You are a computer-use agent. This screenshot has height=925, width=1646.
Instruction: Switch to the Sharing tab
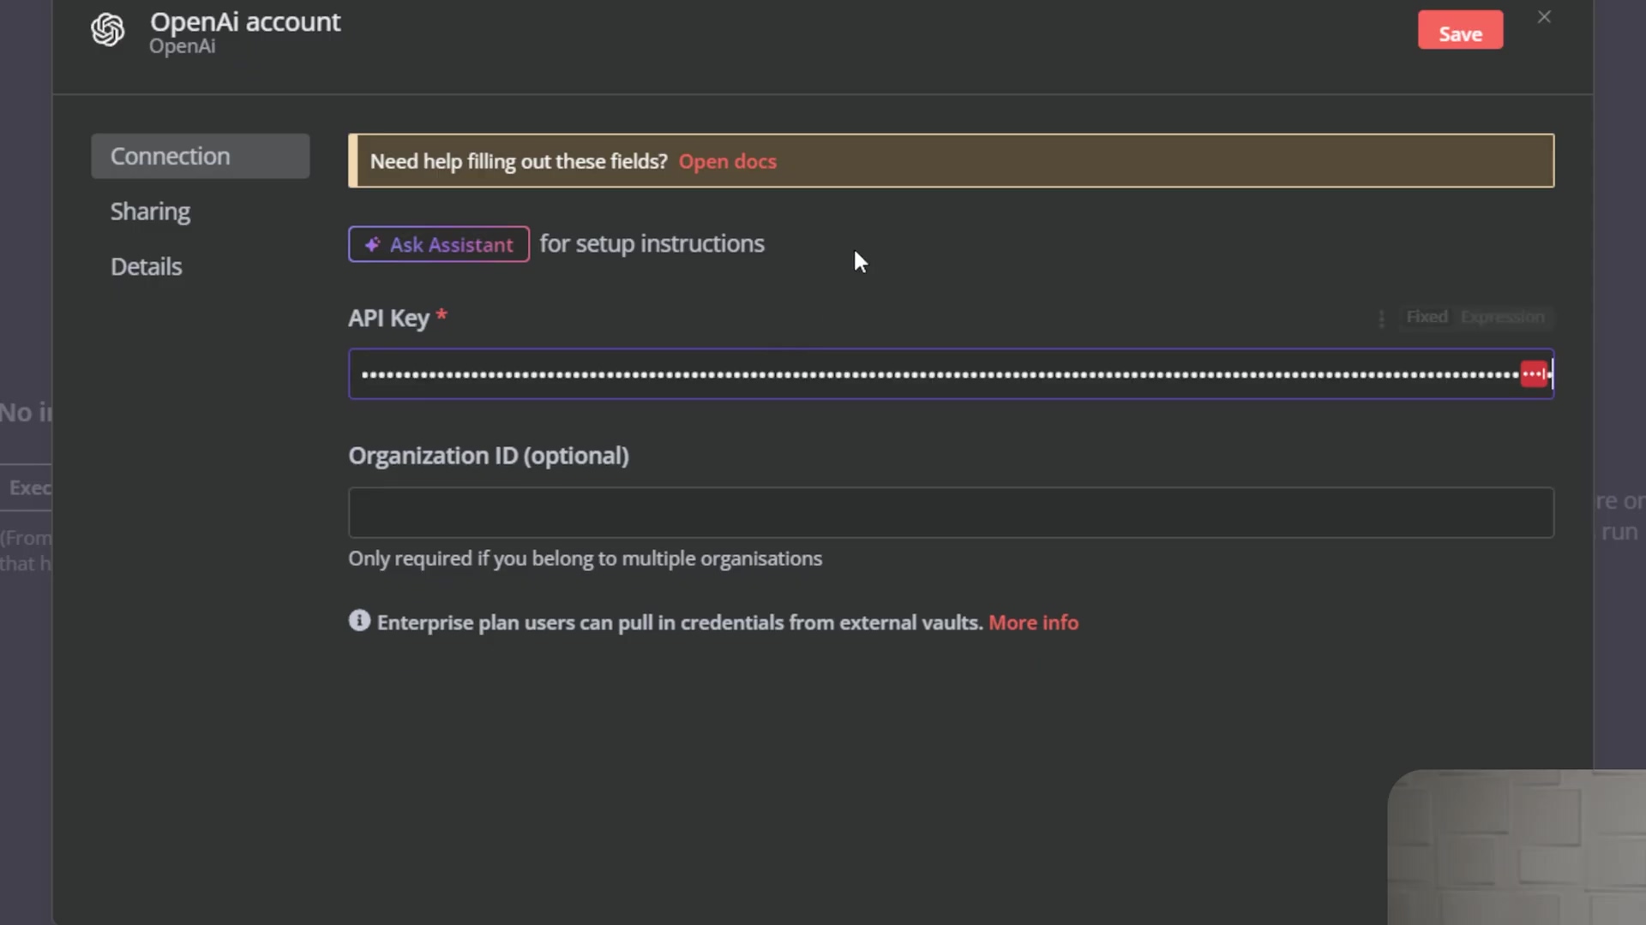[x=150, y=212]
